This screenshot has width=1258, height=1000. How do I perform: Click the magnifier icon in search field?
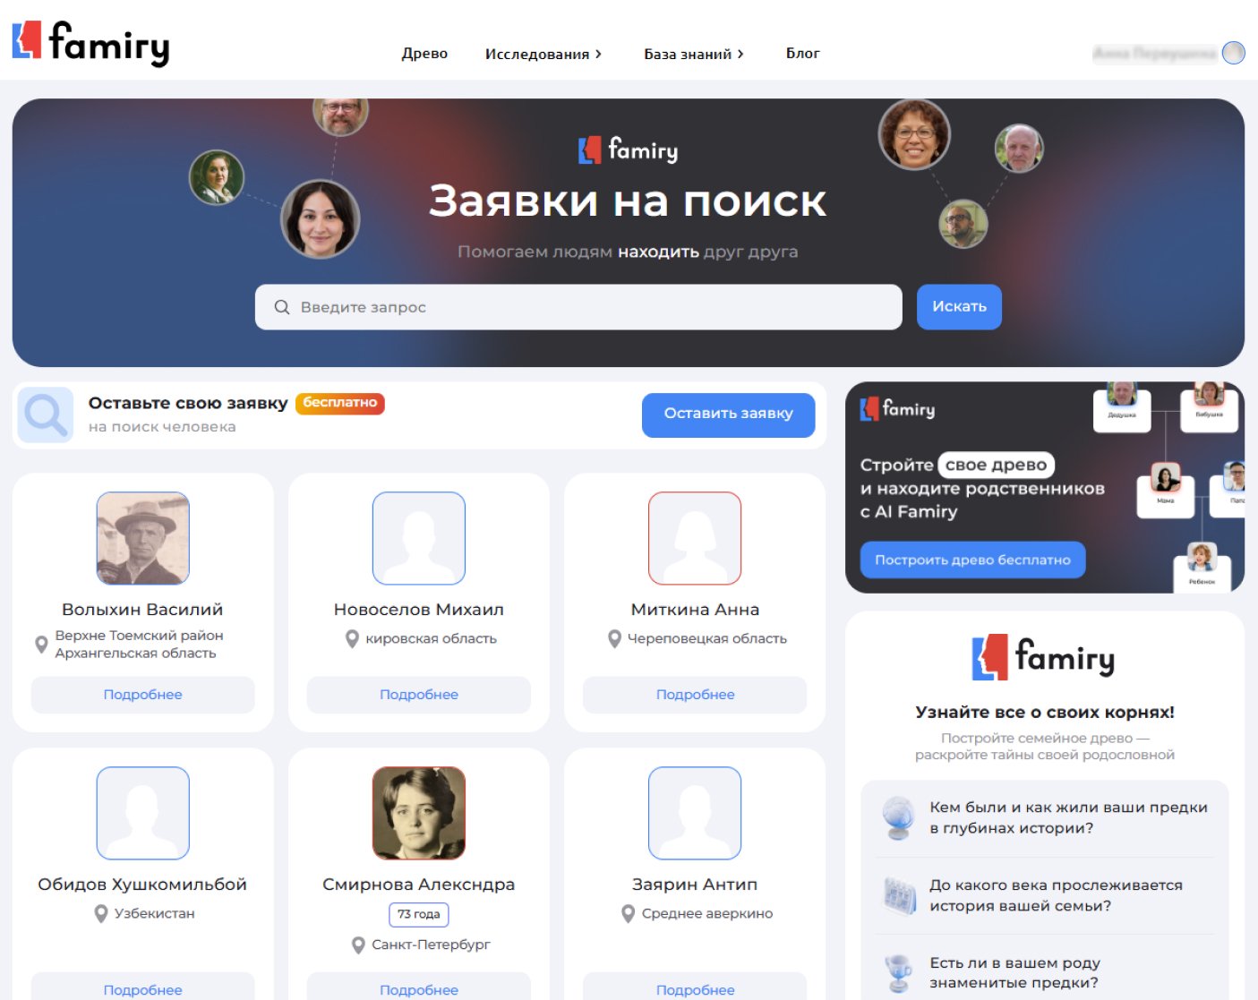tap(281, 307)
